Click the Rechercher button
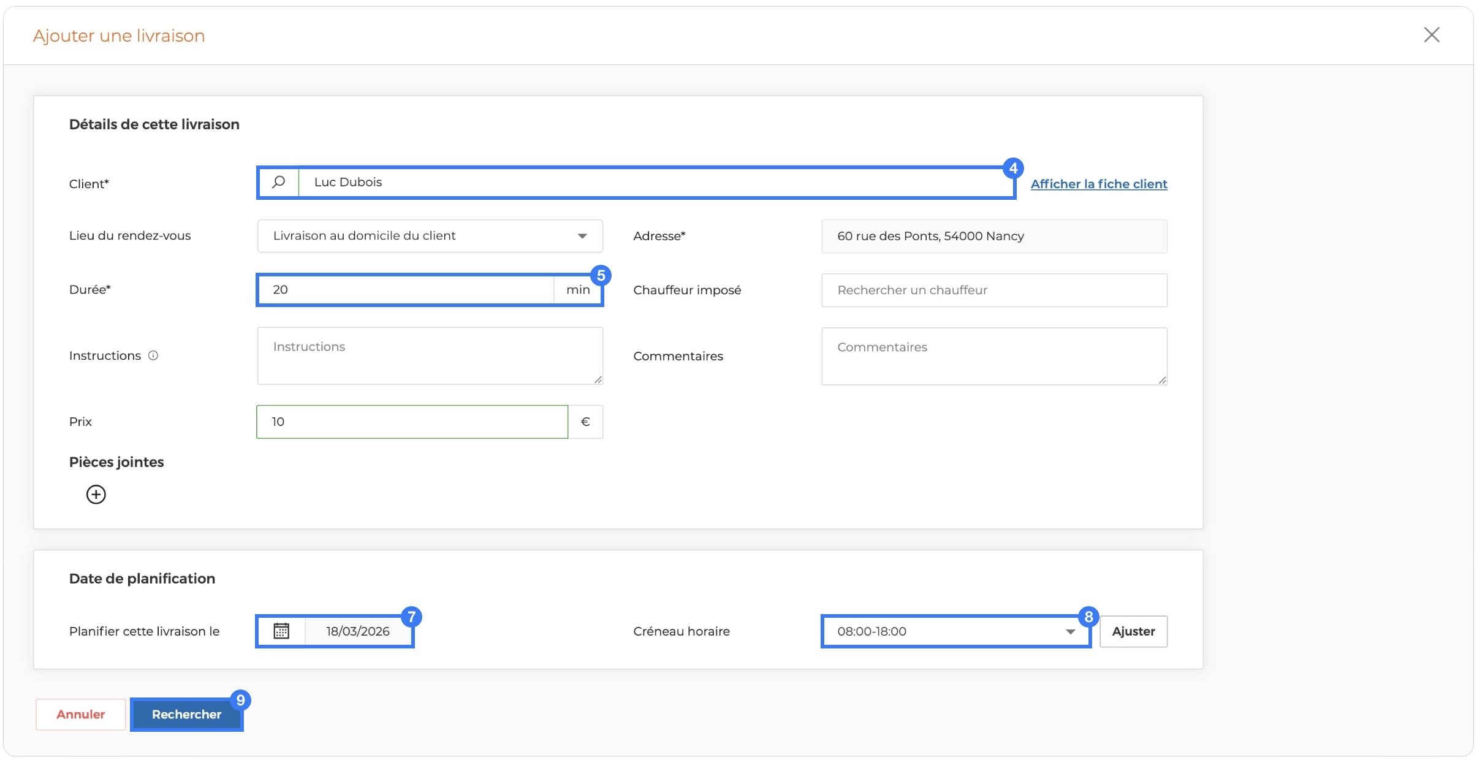 (187, 714)
